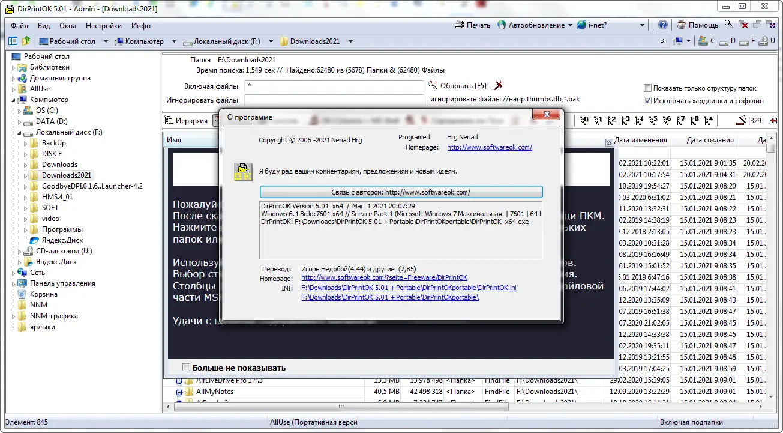Click the [329] selection counter icon

[x=750, y=120]
